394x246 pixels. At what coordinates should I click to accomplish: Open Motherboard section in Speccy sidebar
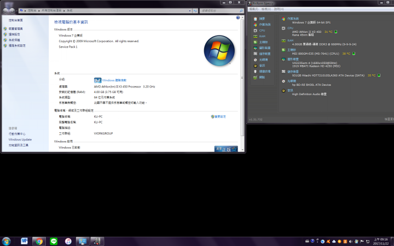point(263,42)
